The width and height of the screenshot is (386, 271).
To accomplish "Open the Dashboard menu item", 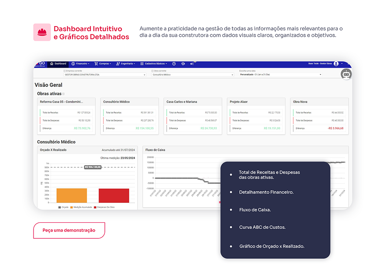I will [58, 64].
